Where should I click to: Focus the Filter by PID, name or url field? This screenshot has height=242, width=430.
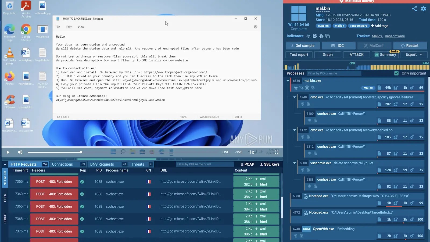205,164
